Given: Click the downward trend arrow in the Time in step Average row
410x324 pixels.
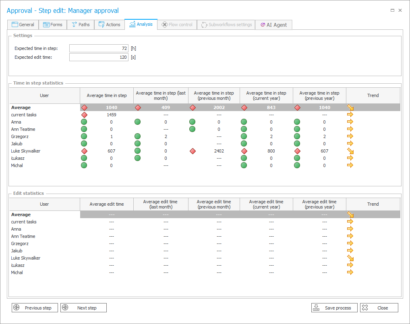Looking at the screenshot, I should click(350, 107).
